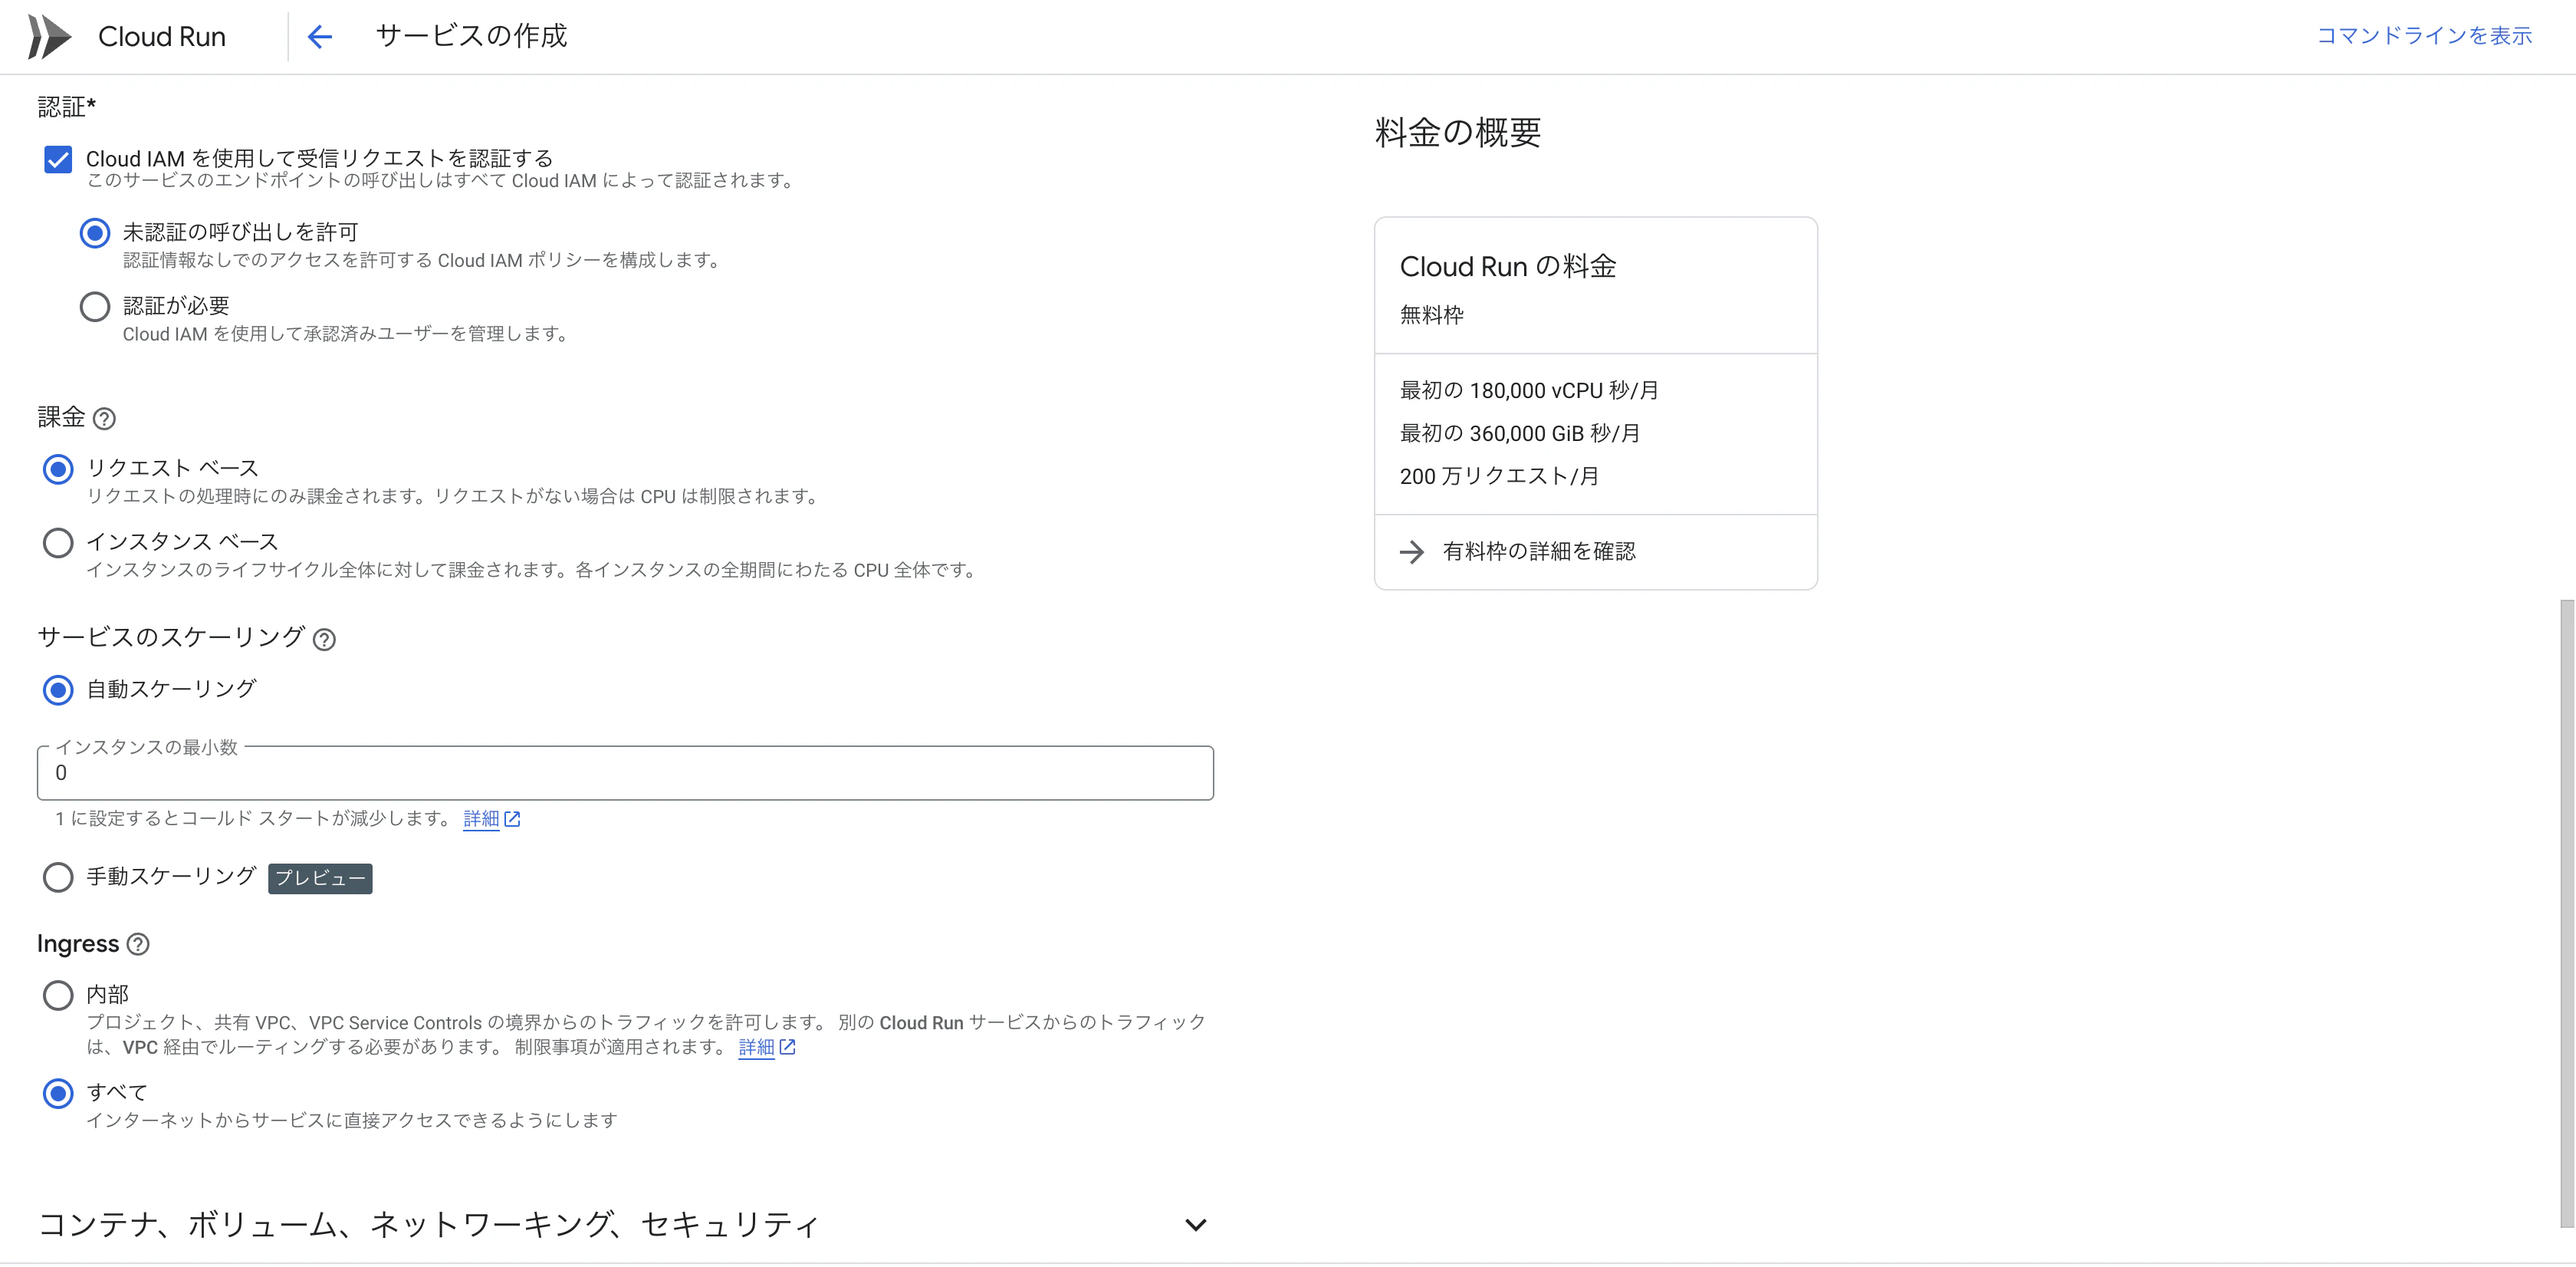Screen dimensions: 2576x1267
Task: Click 200 万リクエスト/月 text
Action: [1499, 477]
